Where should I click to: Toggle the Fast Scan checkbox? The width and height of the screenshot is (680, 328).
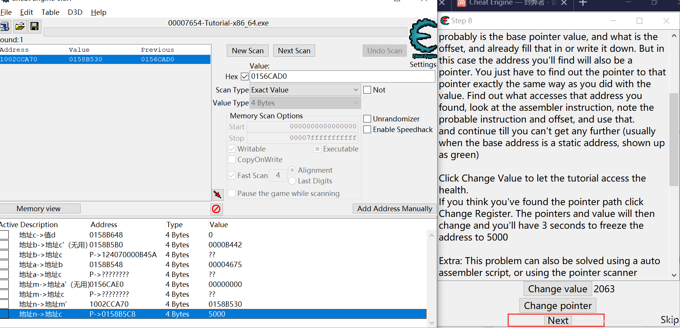pyautogui.click(x=232, y=175)
